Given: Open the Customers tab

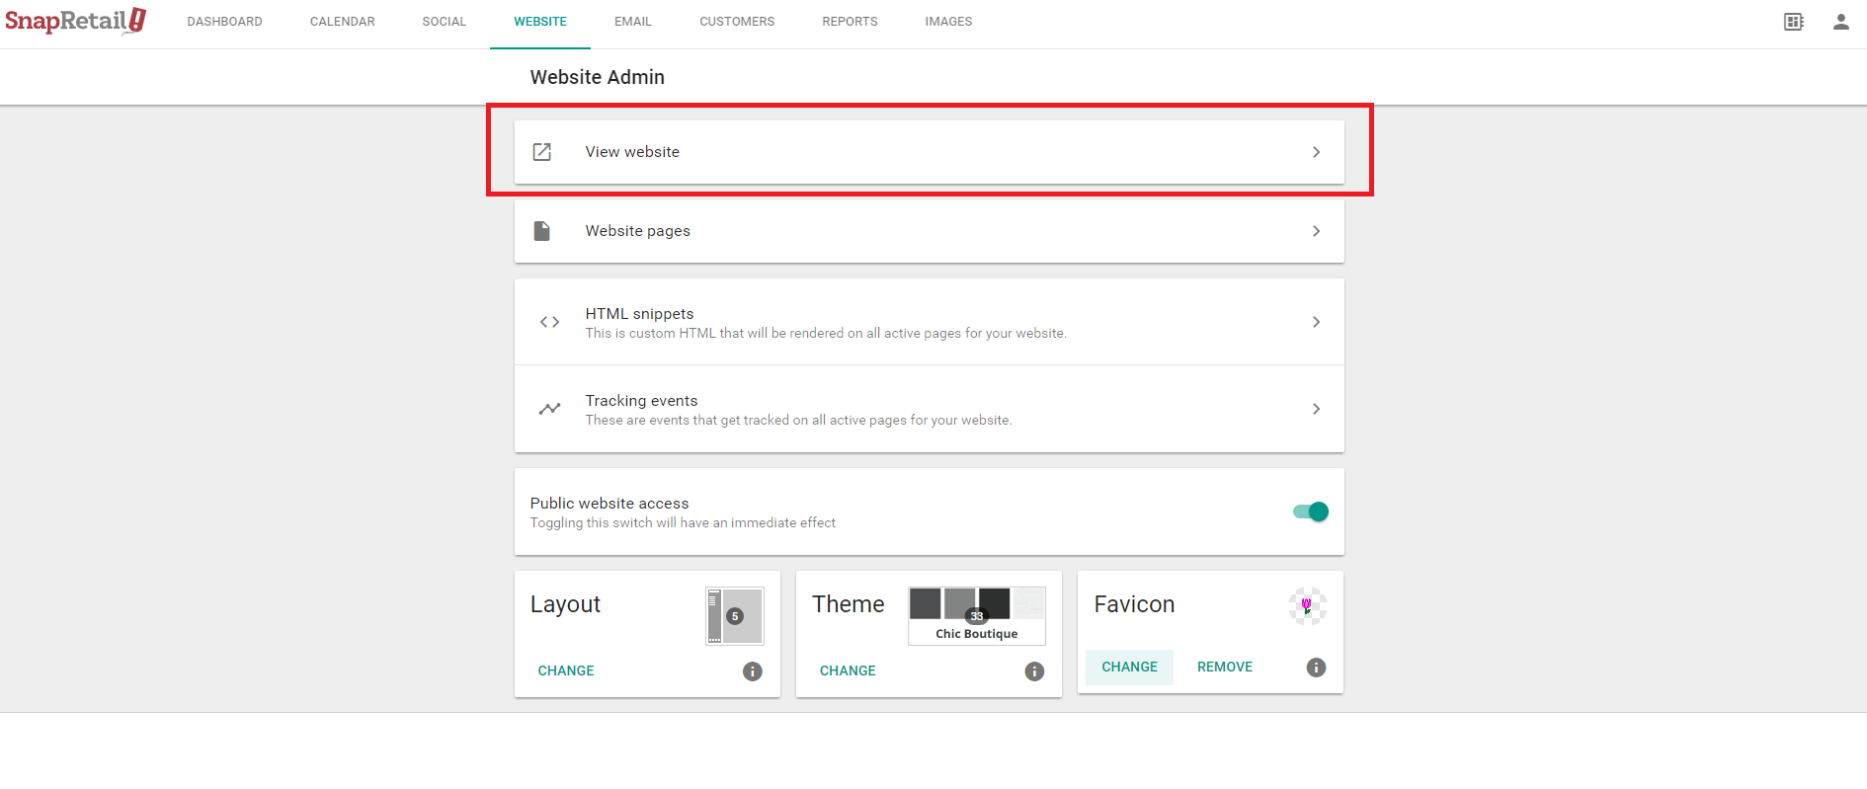Looking at the screenshot, I should coord(737,22).
